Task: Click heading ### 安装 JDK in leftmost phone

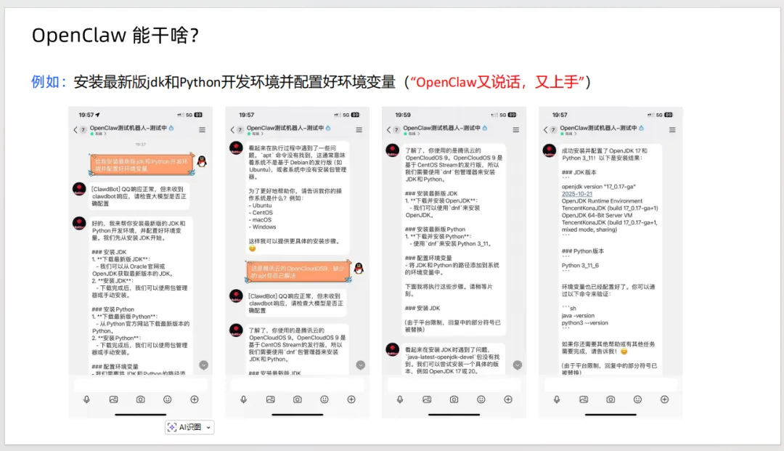Action: [x=109, y=252]
